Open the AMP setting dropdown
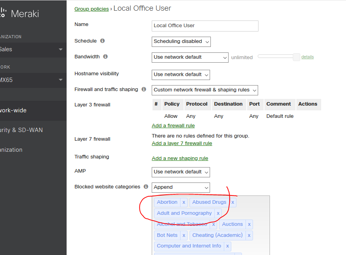Image resolution: width=346 pixels, height=255 pixels. tap(180, 172)
